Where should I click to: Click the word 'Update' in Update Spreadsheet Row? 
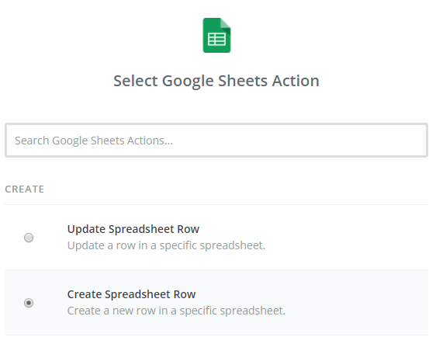pos(86,229)
